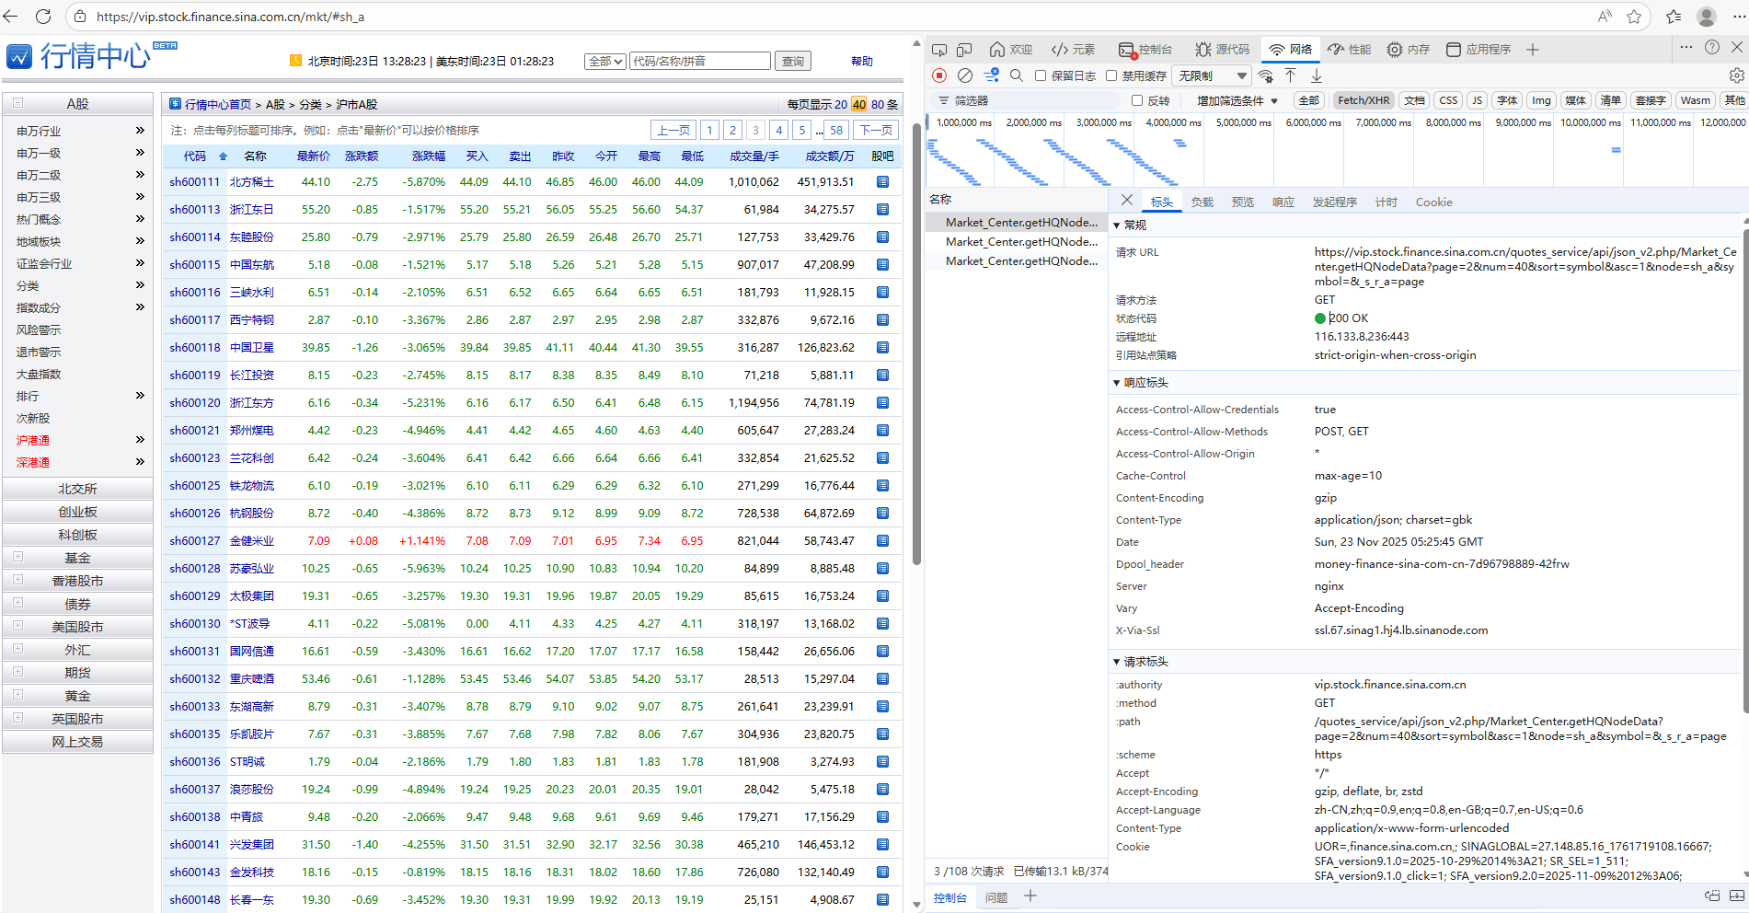The height and width of the screenshot is (913, 1749).
Task: Add this page to favorites (star icon)
Action: (x=1634, y=17)
